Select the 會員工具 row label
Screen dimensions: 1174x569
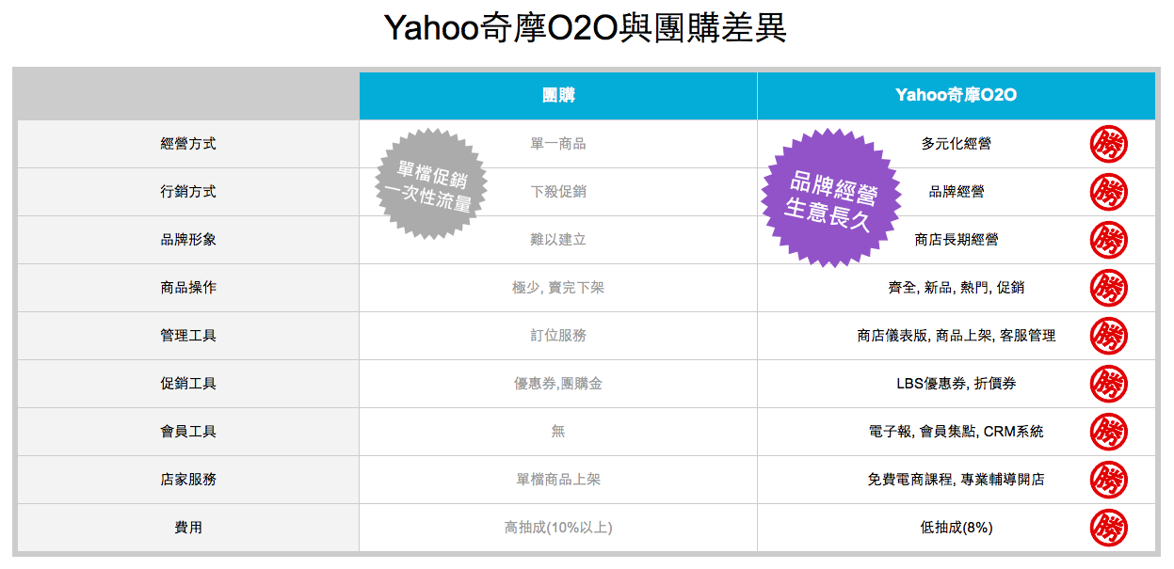click(188, 432)
